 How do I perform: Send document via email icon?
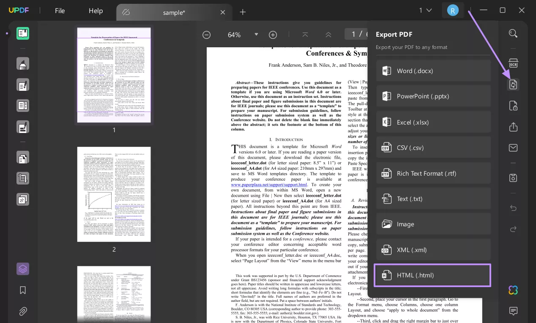[513, 148]
